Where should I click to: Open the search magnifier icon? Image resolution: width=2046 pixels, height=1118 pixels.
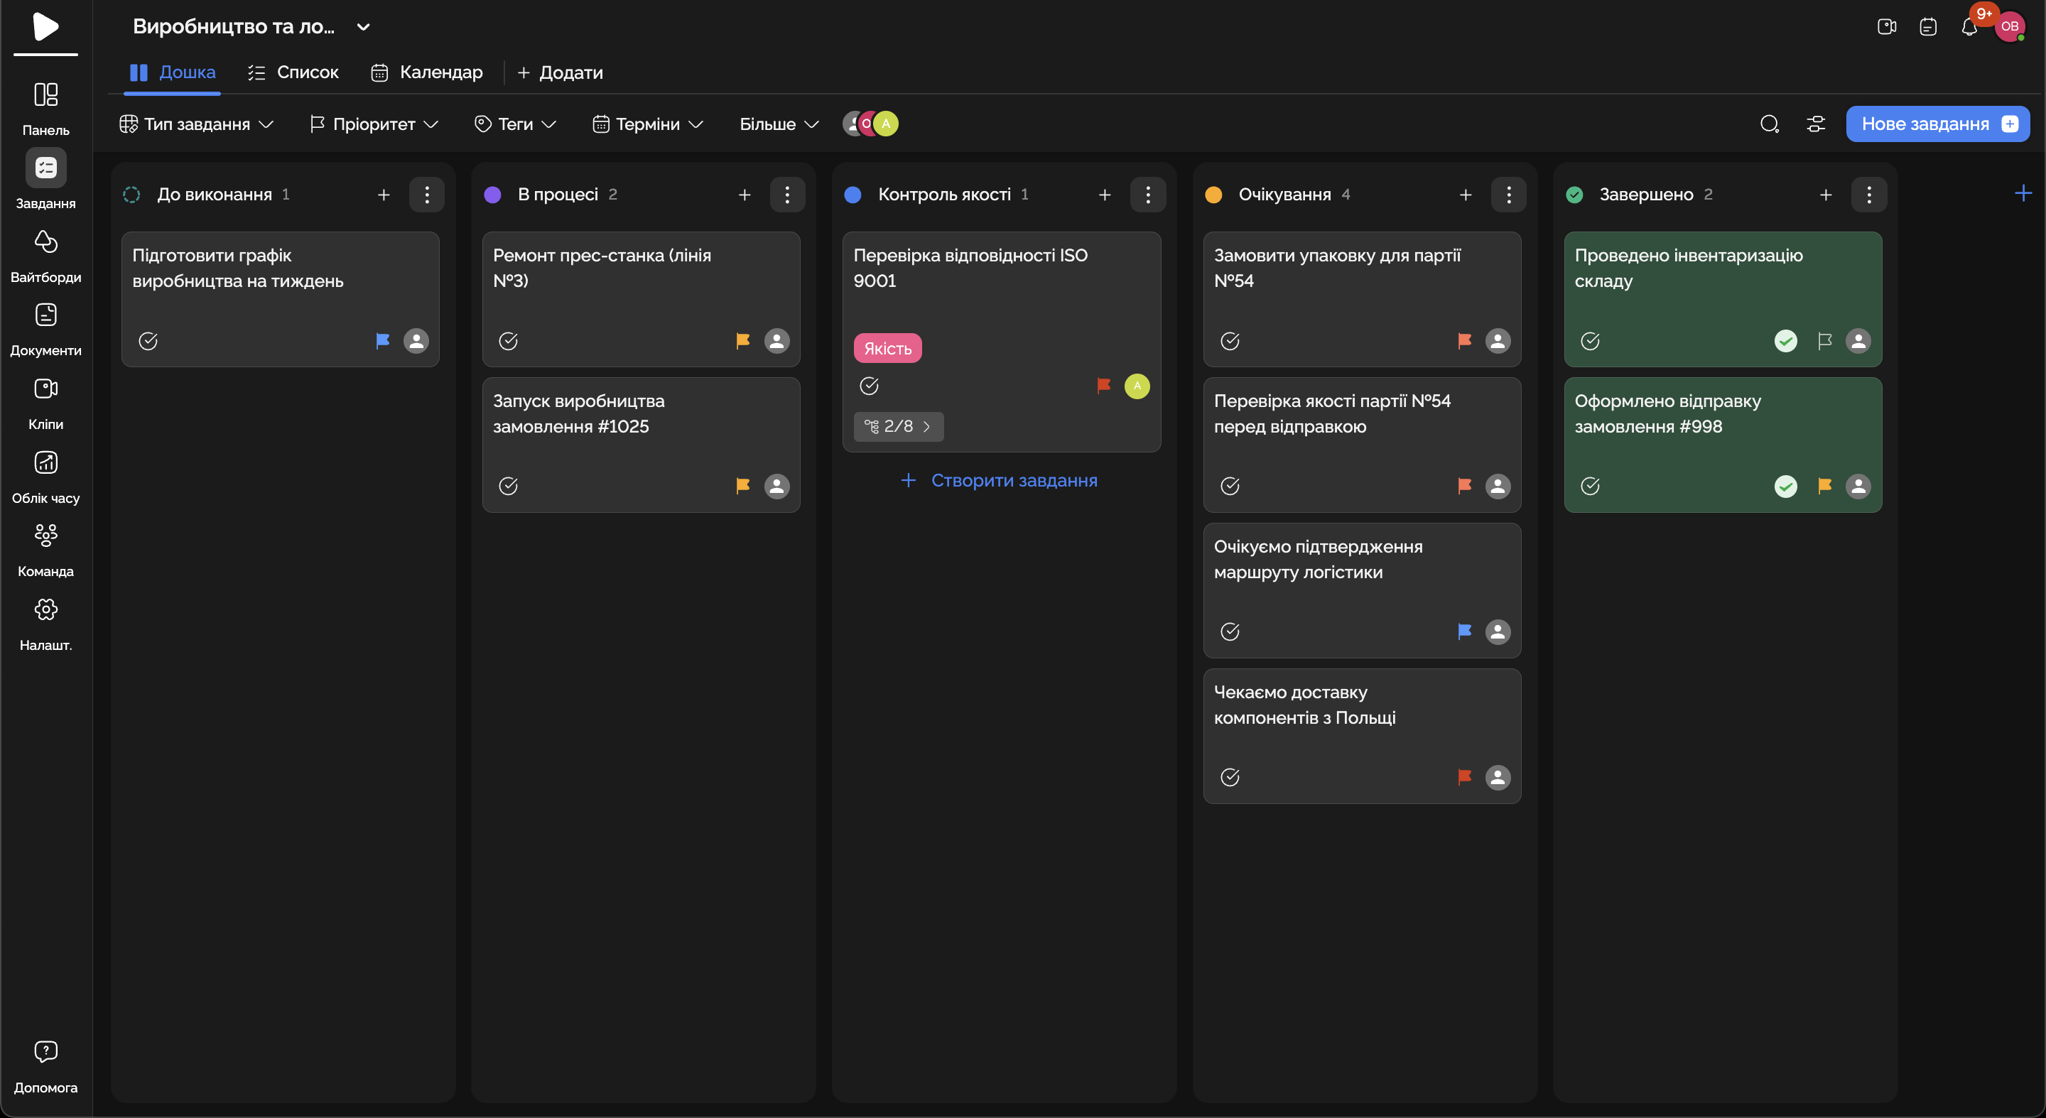[1769, 124]
